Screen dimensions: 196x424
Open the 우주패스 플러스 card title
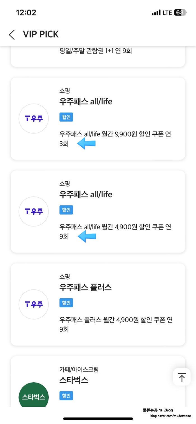tap(85, 287)
